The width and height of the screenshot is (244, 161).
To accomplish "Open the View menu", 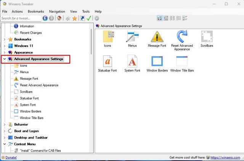I will click(x=74, y=11).
